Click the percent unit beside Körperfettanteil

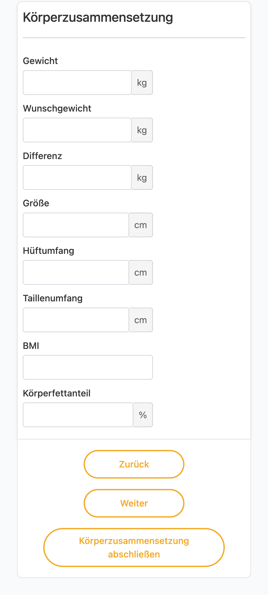(143, 415)
